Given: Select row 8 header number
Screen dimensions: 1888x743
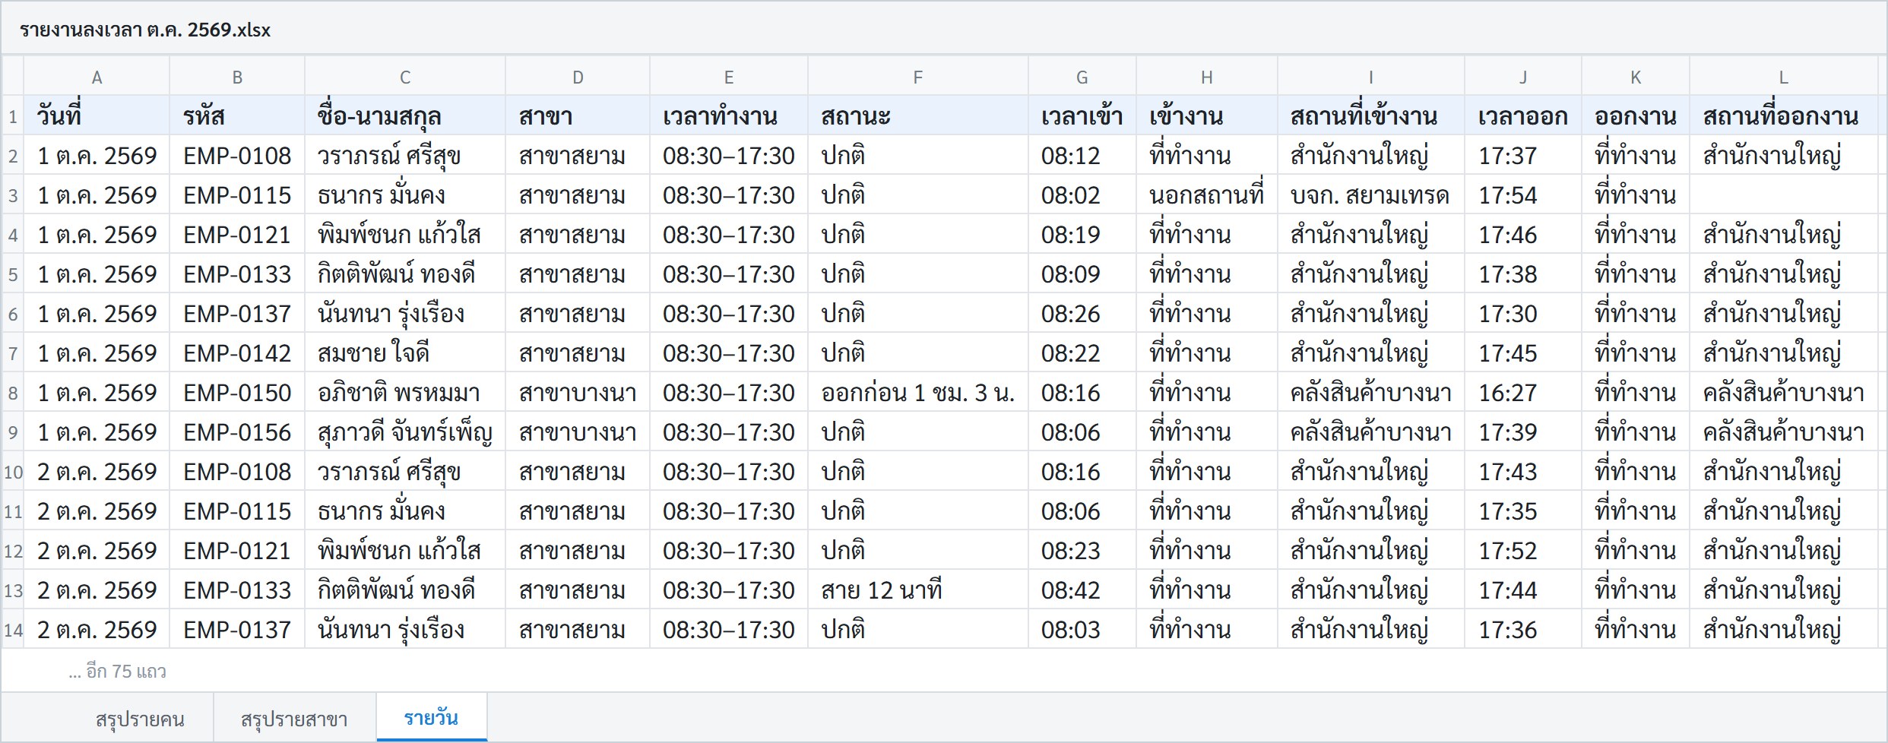Looking at the screenshot, I should pos(13,393).
